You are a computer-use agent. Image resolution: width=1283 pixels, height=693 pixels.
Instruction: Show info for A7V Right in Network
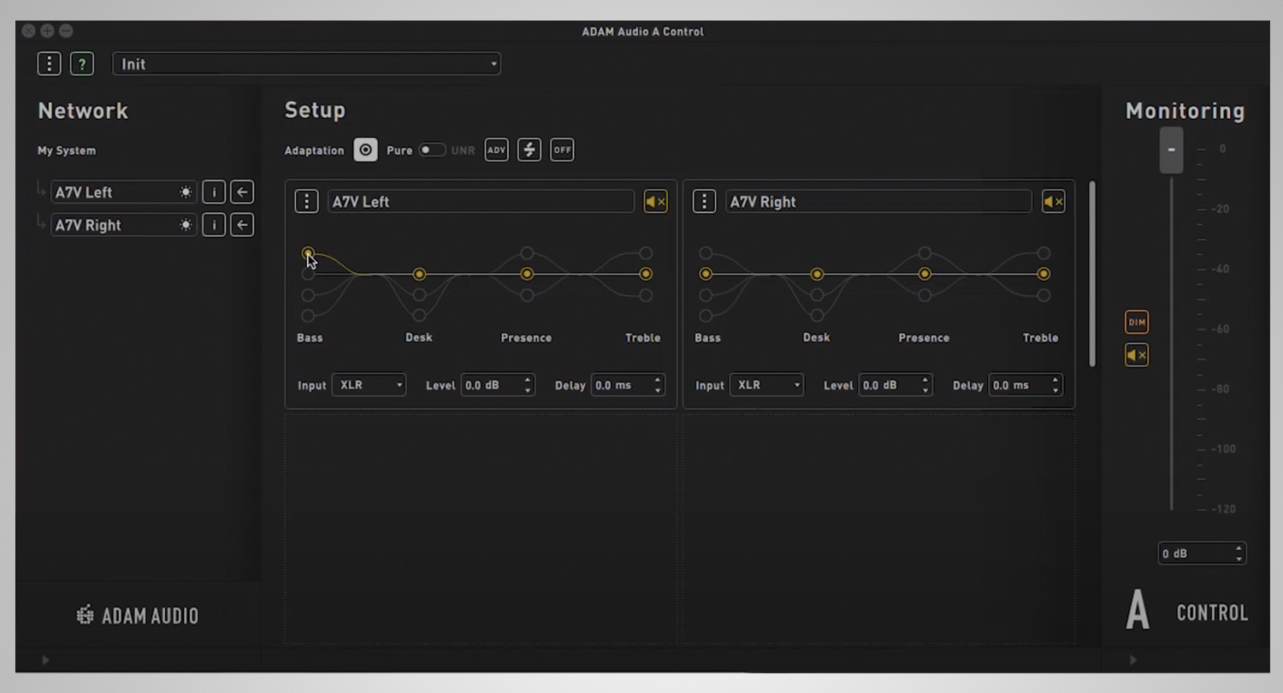[214, 225]
